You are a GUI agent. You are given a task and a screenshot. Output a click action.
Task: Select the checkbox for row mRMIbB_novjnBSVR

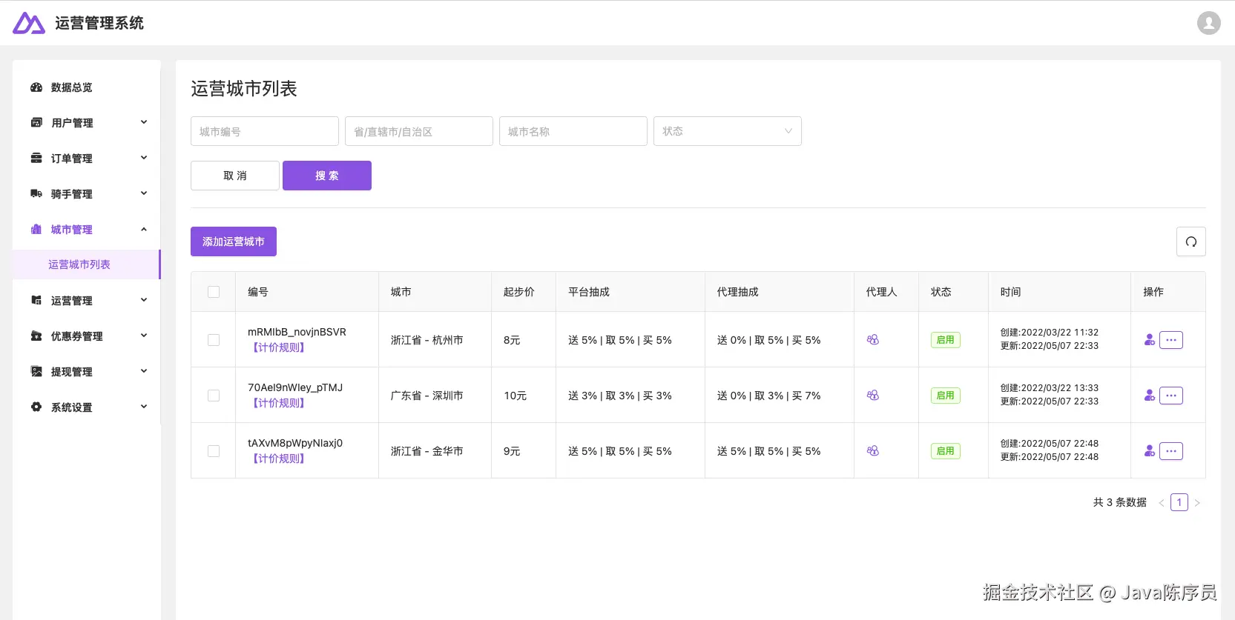pos(214,340)
